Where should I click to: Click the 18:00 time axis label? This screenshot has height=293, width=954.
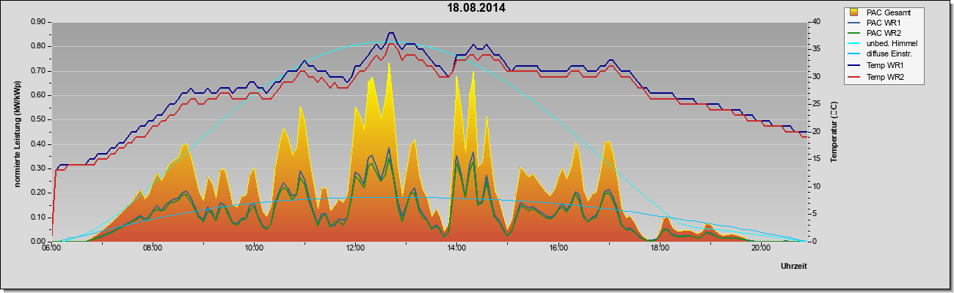pyautogui.click(x=659, y=248)
